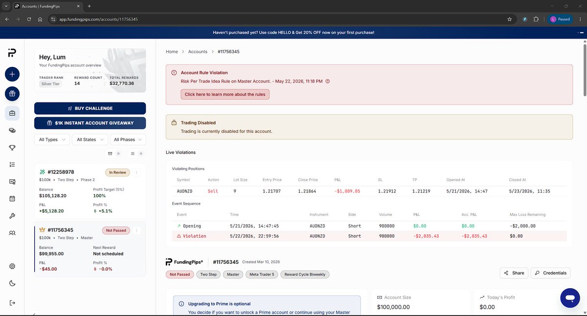Open the browser three-dot menu
The height and width of the screenshot is (316, 587).
click(x=580, y=19)
